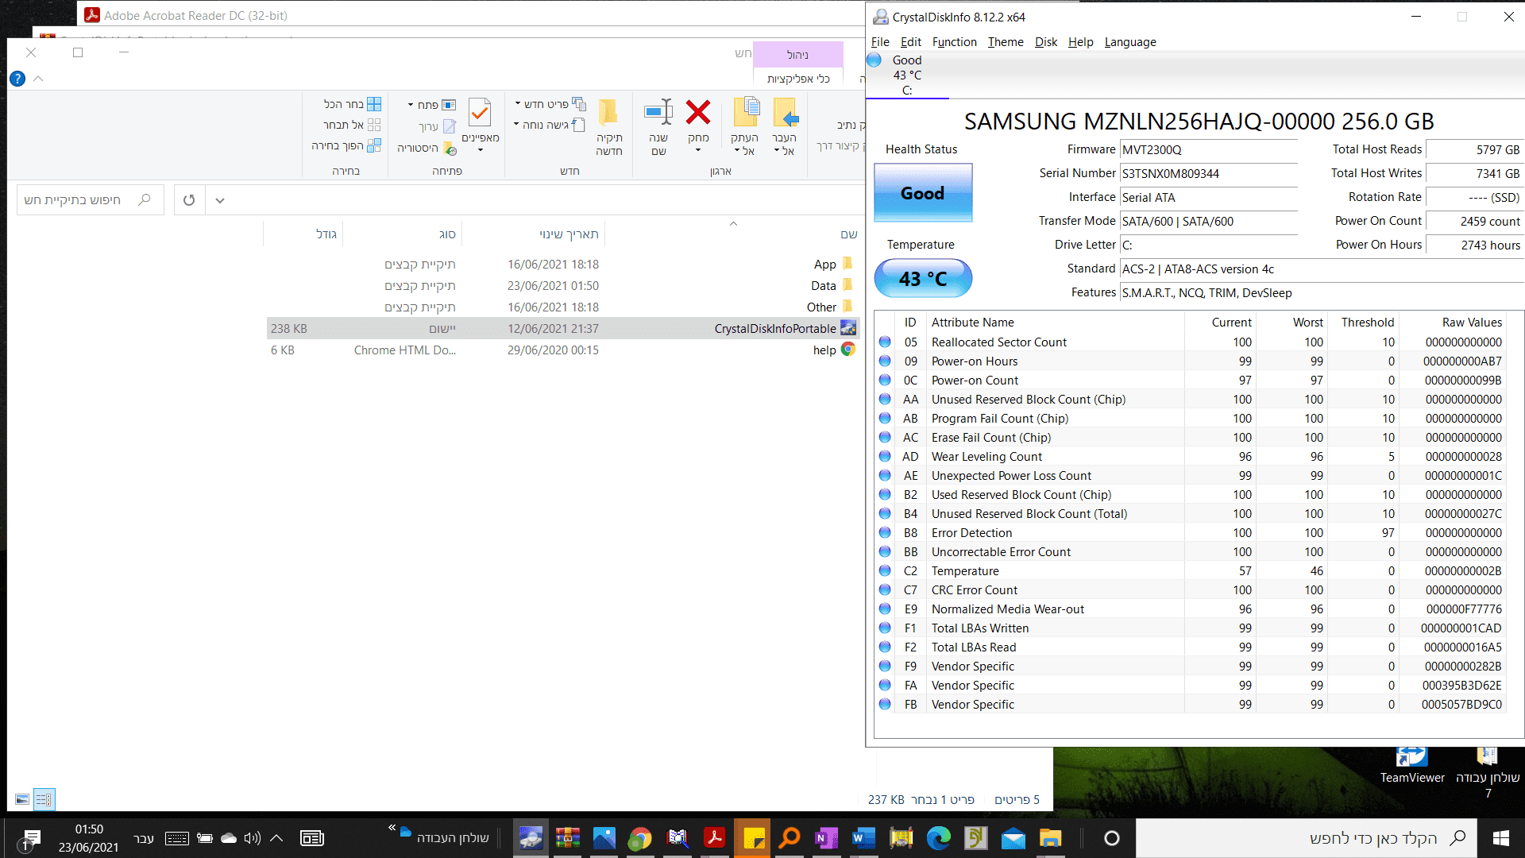The width and height of the screenshot is (1525, 858).
Task: Click the blue Explorer help question mark
Action: [x=17, y=79]
